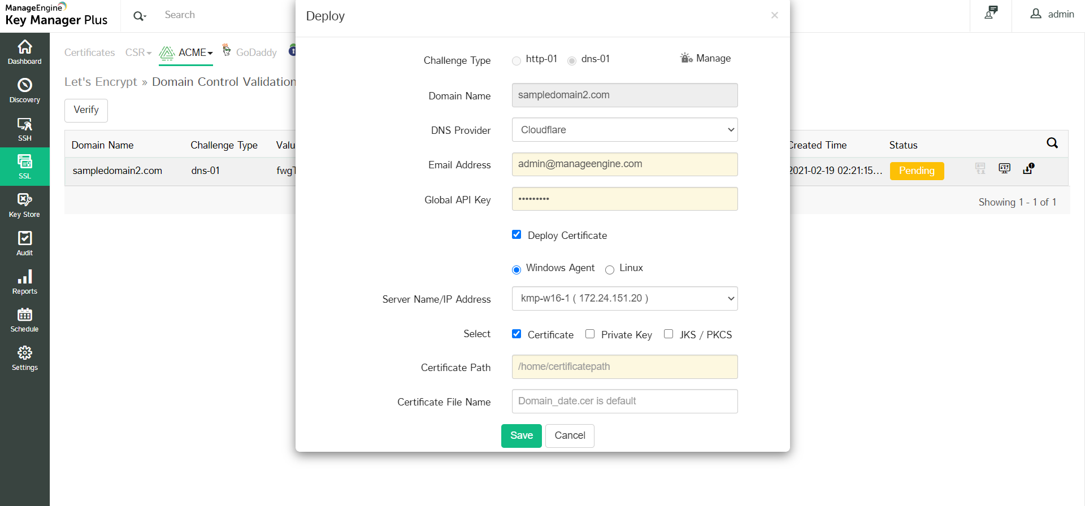Select the Linux radio button
This screenshot has height=506, width=1085.
click(610, 269)
